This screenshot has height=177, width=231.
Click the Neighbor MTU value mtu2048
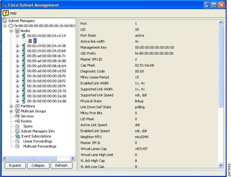click(x=141, y=137)
